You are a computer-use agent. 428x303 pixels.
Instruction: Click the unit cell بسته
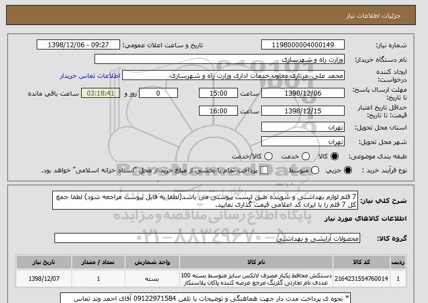pos(152,279)
